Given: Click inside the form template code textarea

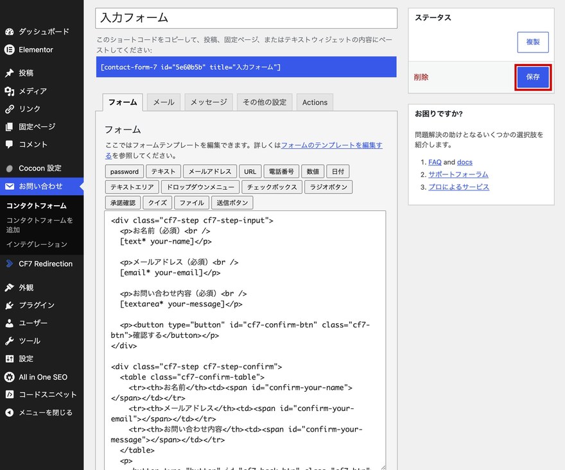Looking at the screenshot, I should [245, 340].
